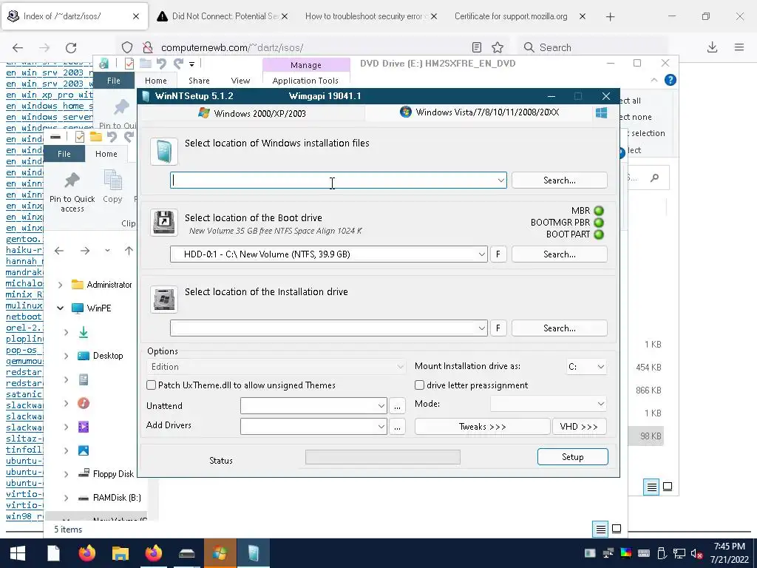757x568 pixels.
Task: Click the Status progress bar
Action: (383, 457)
